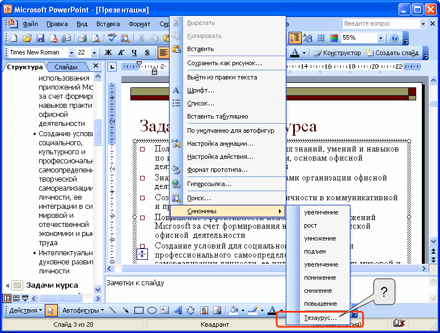This screenshot has height=333, width=440.
Task: Draw a Line with the line tool
Action: pos(112,310)
